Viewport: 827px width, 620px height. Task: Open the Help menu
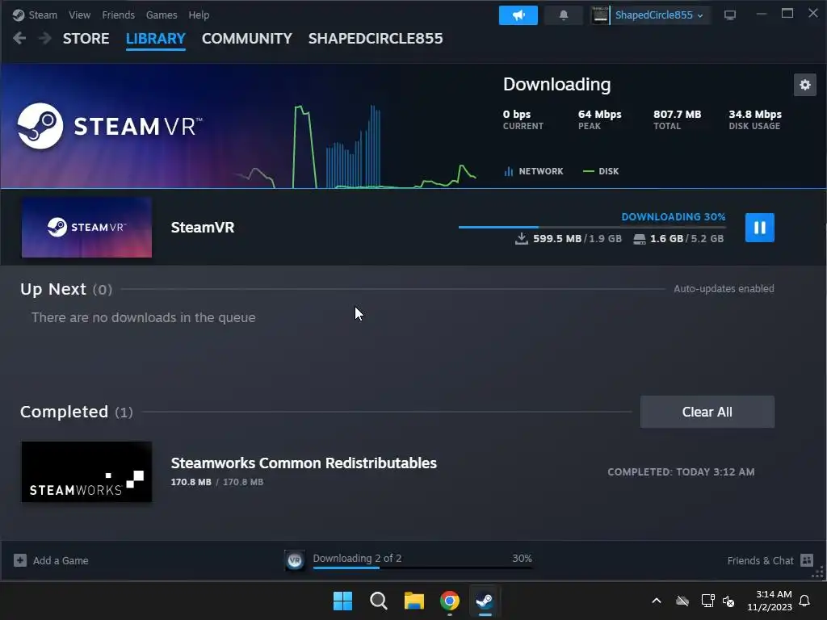click(199, 15)
